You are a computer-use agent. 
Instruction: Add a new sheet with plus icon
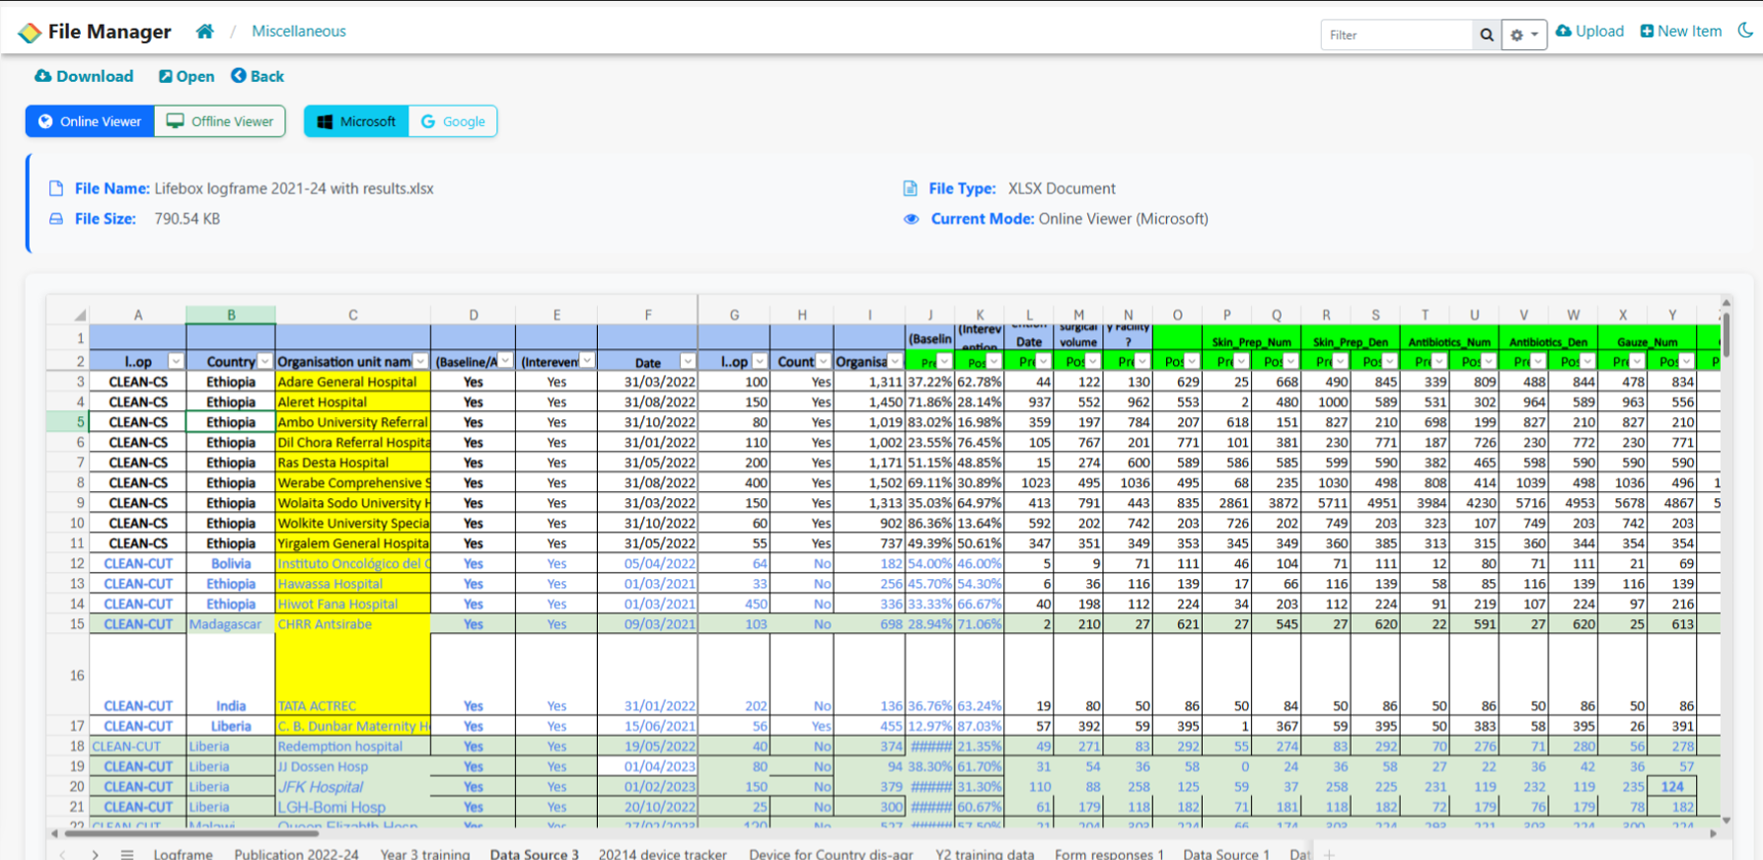(x=1329, y=854)
